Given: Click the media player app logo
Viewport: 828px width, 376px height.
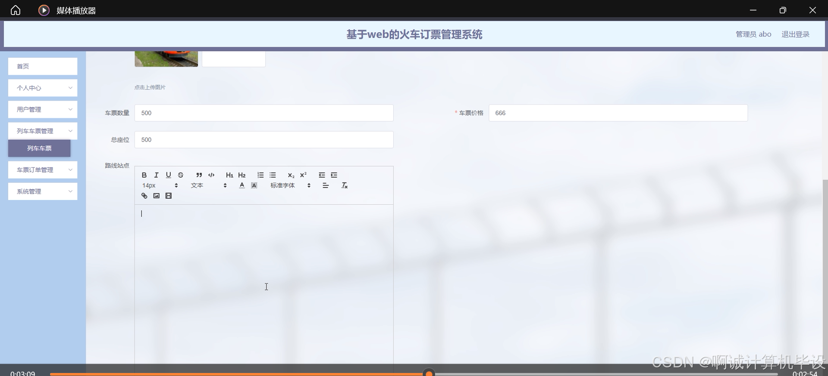Looking at the screenshot, I should (44, 10).
